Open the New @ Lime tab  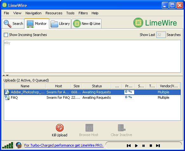tap(86, 24)
